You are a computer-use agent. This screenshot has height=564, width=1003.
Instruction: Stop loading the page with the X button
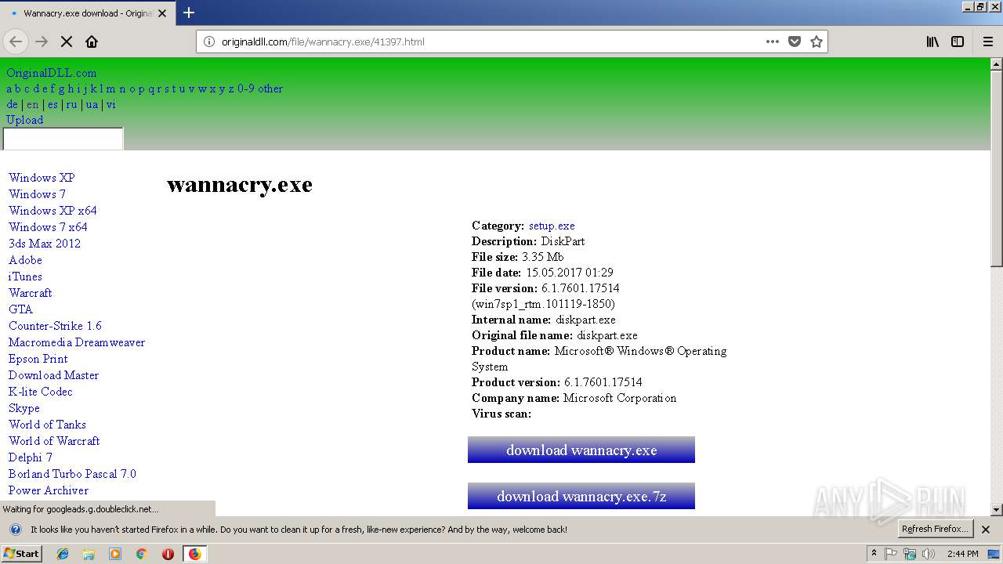click(x=67, y=42)
